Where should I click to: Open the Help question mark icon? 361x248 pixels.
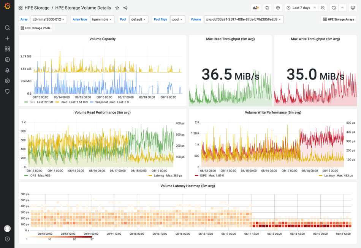[7, 239]
